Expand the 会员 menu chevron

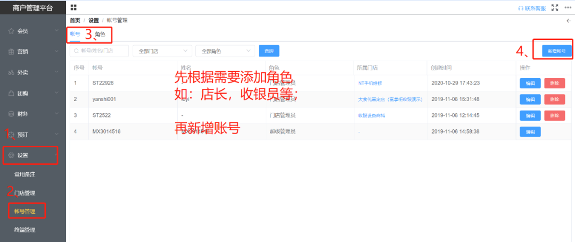56,31
